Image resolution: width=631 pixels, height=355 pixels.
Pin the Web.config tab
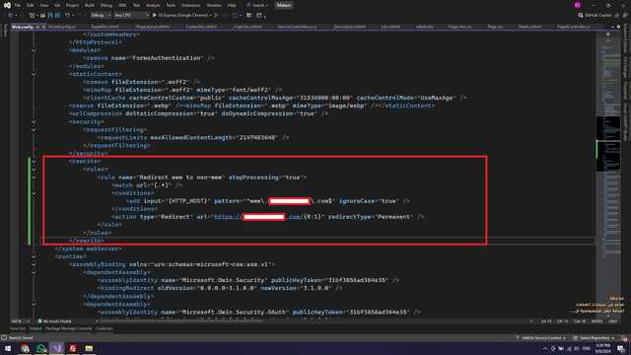[x=37, y=27]
